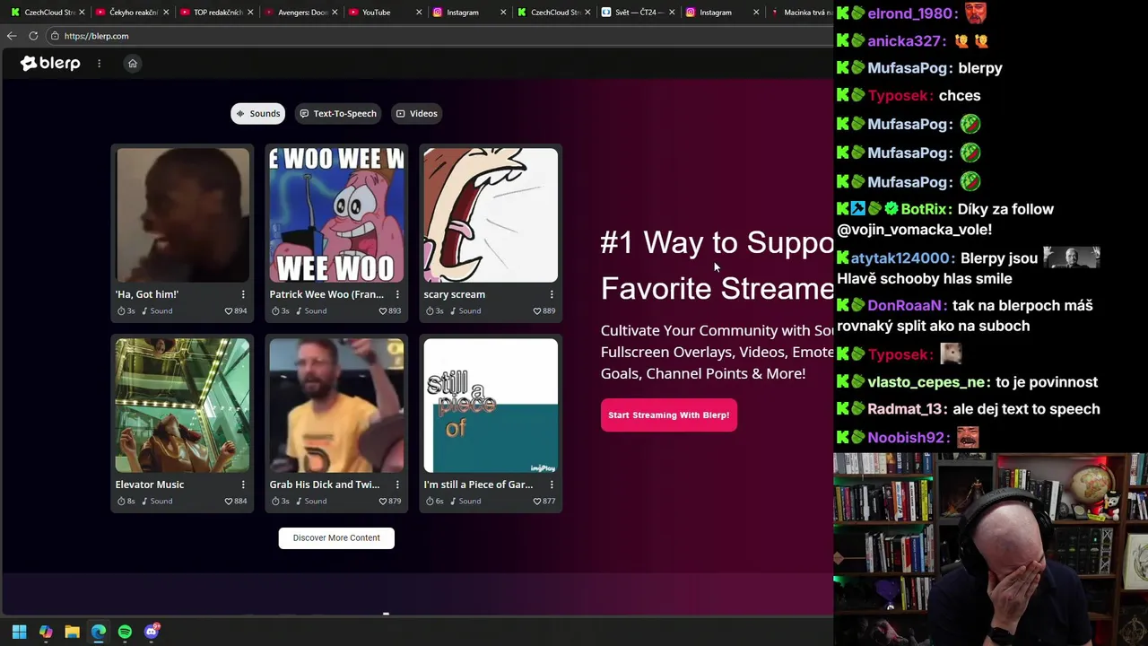The width and height of the screenshot is (1148, 646).
Task: Play the Elevator Music sound thumbnail
Action: click(183, 406)
